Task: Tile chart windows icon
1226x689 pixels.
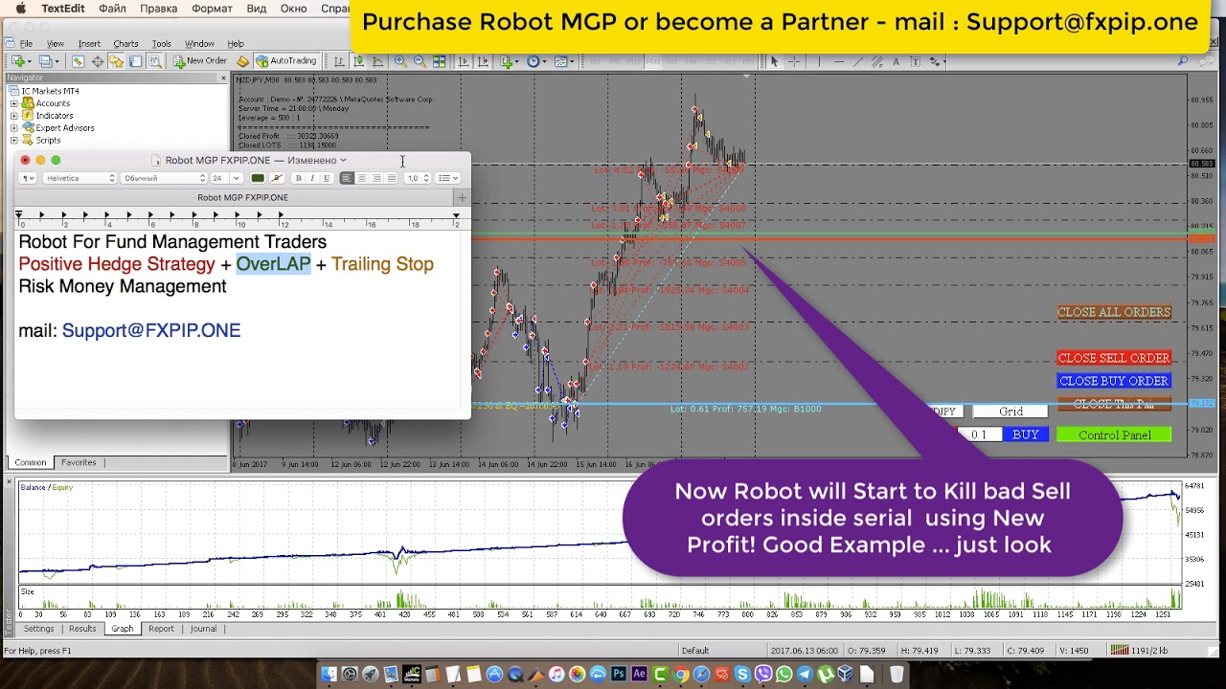Action: [439, 61]
